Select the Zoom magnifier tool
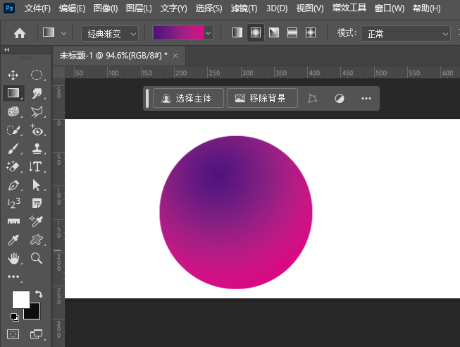Viewport: 460px width, 347px height. click(x=37, y=258)
